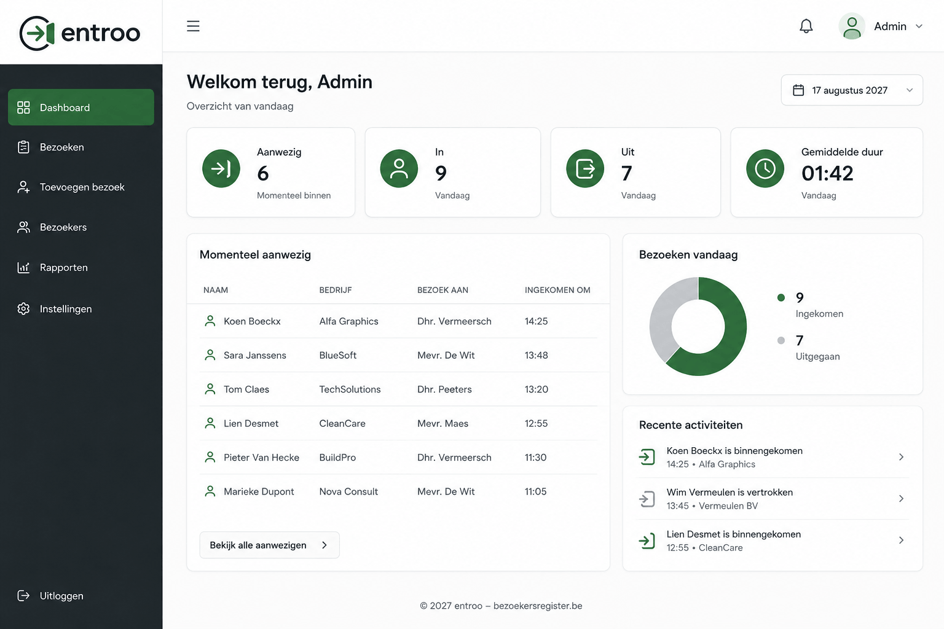Click the Gemiddelde duur clock icon
The image size is (944, 629).
(765, 168)
